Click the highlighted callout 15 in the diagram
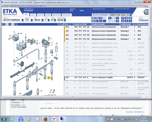The width and height of the screenshot is (152, 122). 49,78
